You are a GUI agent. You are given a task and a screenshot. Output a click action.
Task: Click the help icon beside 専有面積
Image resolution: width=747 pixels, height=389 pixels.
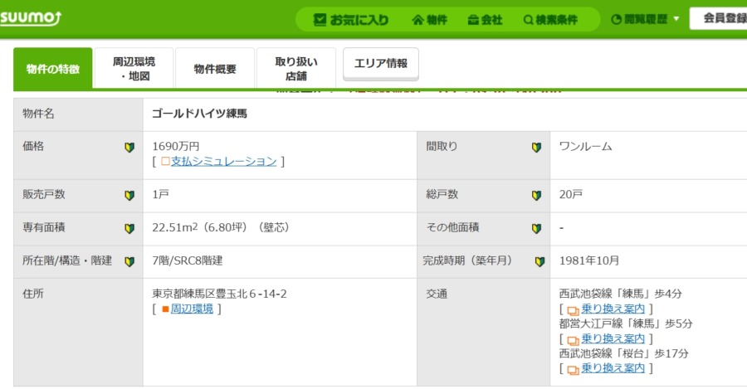[x=129, y=228]
